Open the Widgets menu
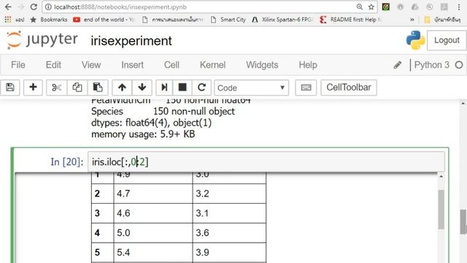 point(262,65)
